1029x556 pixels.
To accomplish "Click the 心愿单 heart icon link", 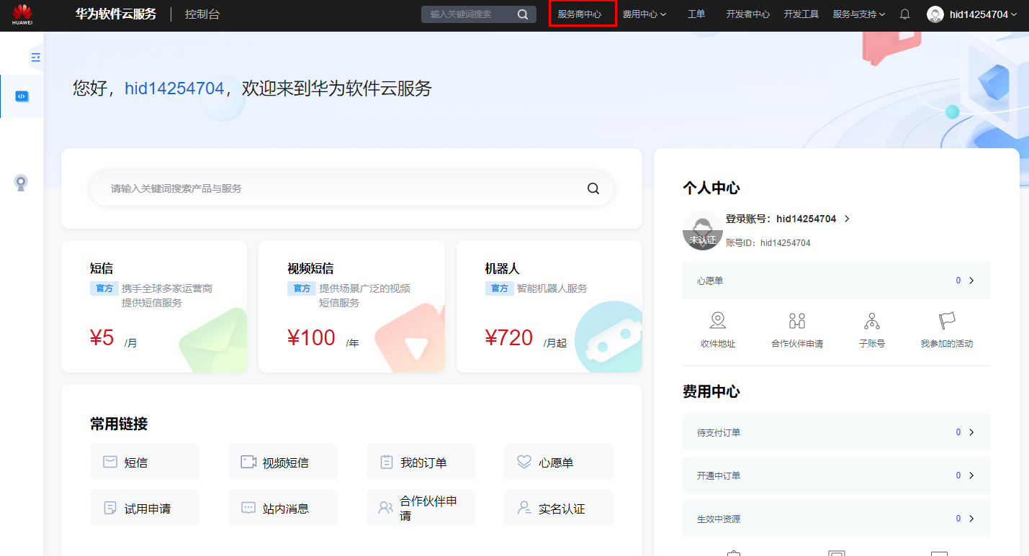I will [524, 462].
